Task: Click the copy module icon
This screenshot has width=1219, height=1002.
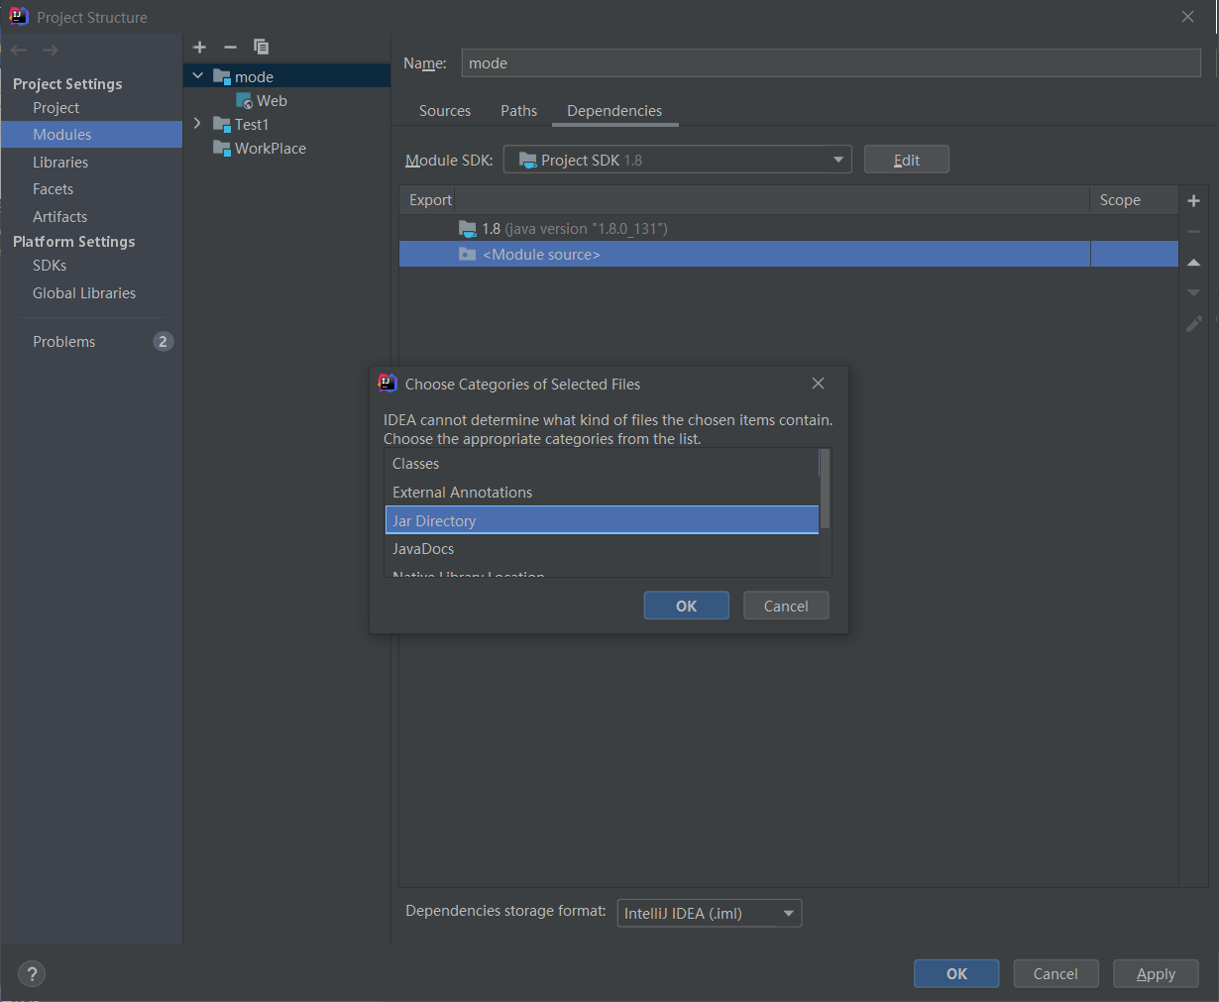Action: click(261, 47)
